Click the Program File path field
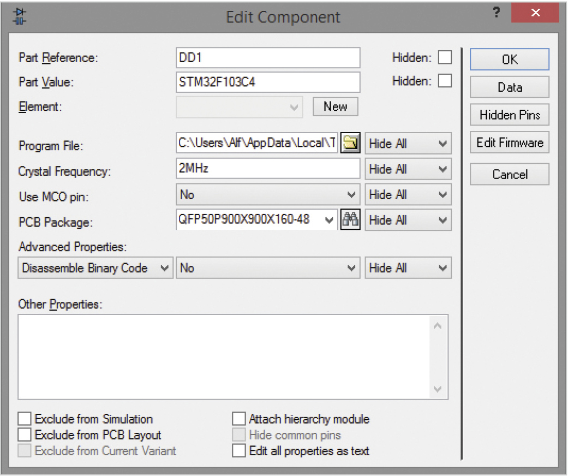The image size is (568, 476). 257,143
